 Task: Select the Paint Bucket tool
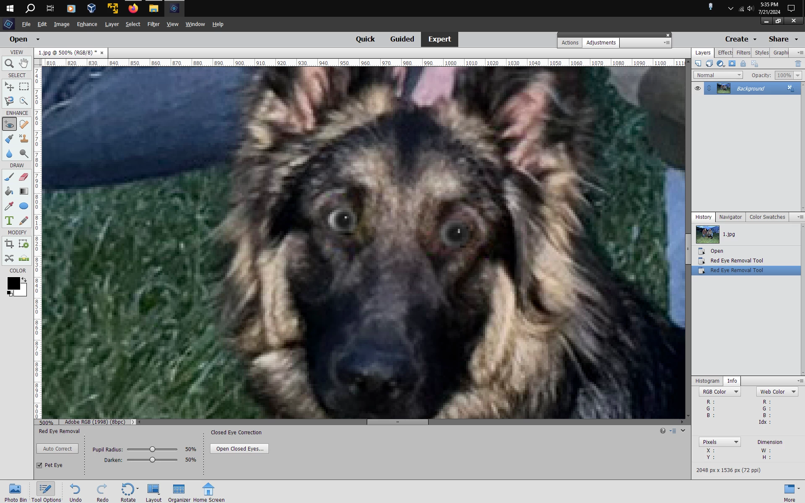coord(9,192)
